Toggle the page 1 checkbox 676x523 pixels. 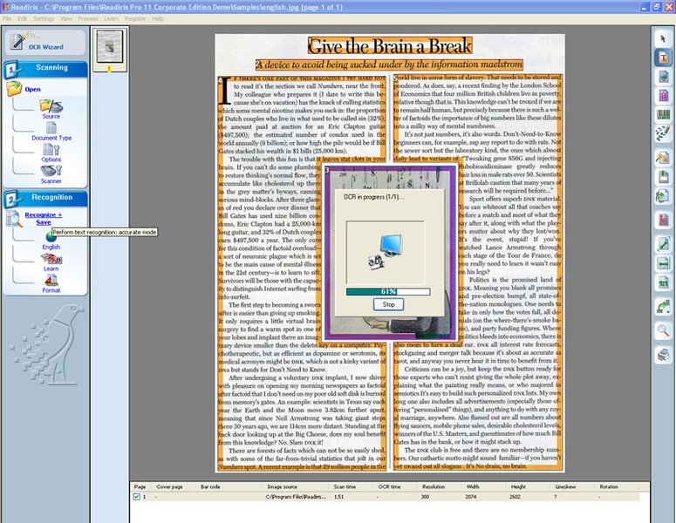136,497
